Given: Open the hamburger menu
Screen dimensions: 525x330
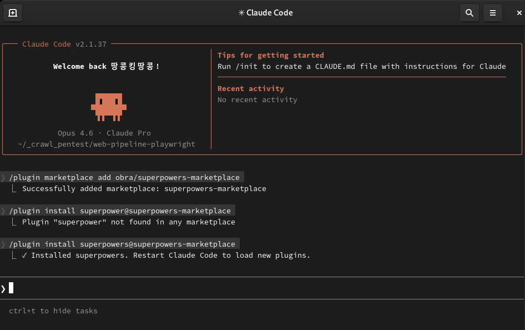Looking at the screenshot, I should (x=492, y=13).
